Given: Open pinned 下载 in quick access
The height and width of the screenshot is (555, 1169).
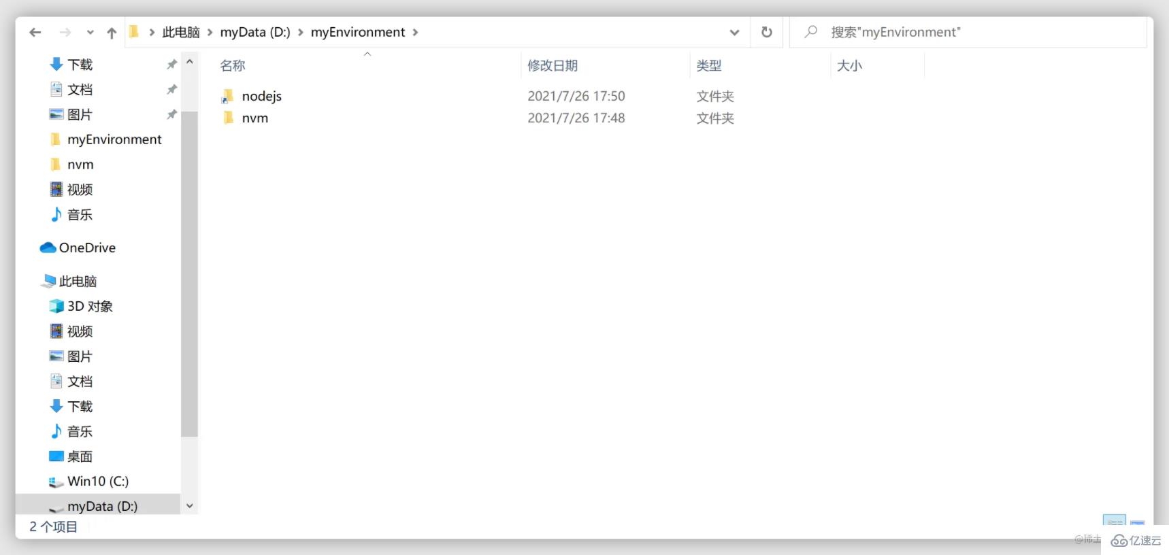Looking at the screenshot, I should (80, 65).
